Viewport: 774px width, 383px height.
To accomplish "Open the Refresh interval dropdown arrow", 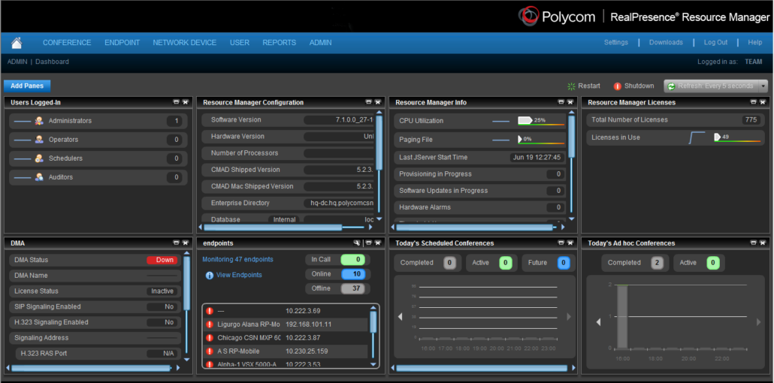I will coord(763,86).
